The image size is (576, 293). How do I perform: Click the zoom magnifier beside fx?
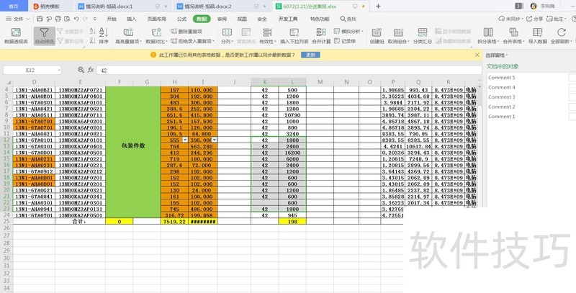(81, 70)
